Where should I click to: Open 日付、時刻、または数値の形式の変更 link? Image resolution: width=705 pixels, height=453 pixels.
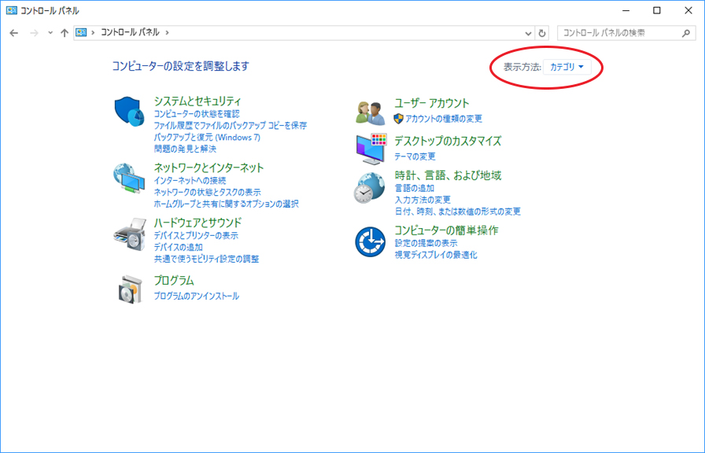click(x=458, y=212)
